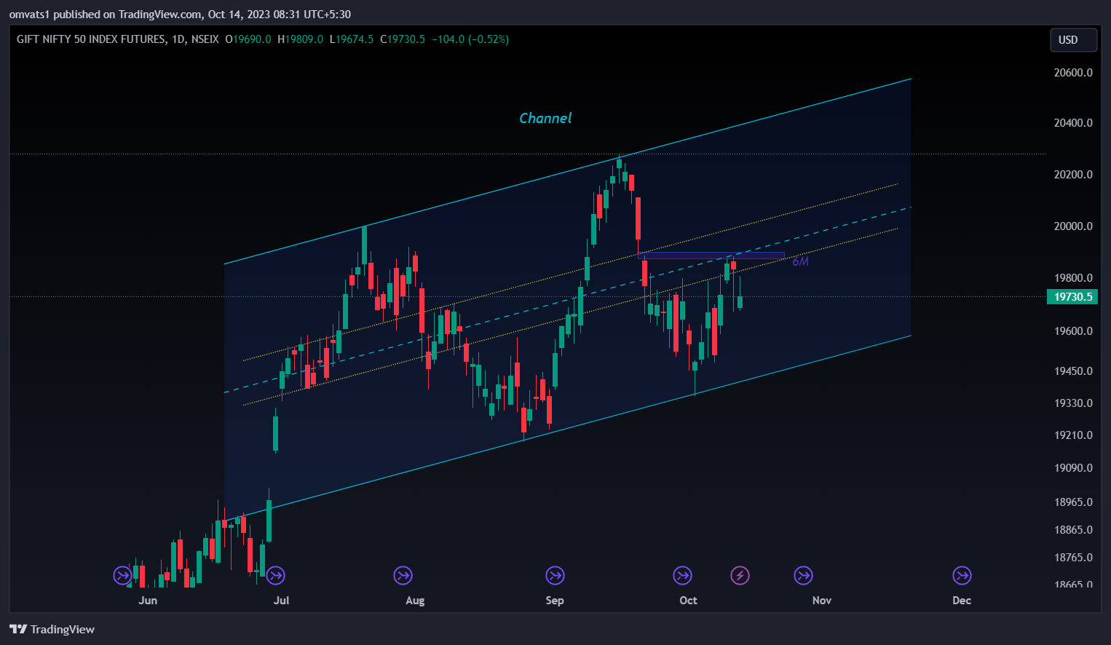1111x645 pixels.
Task: Open the USD currency selector
Action: click(1073, 40)
